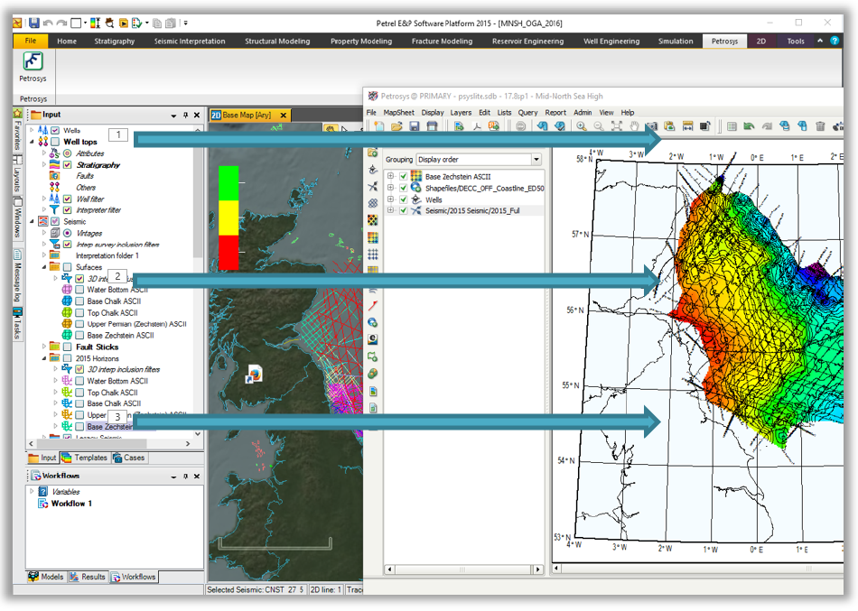Expand the Wells layer in Petrosys layer list

click(x=390, y=199)
